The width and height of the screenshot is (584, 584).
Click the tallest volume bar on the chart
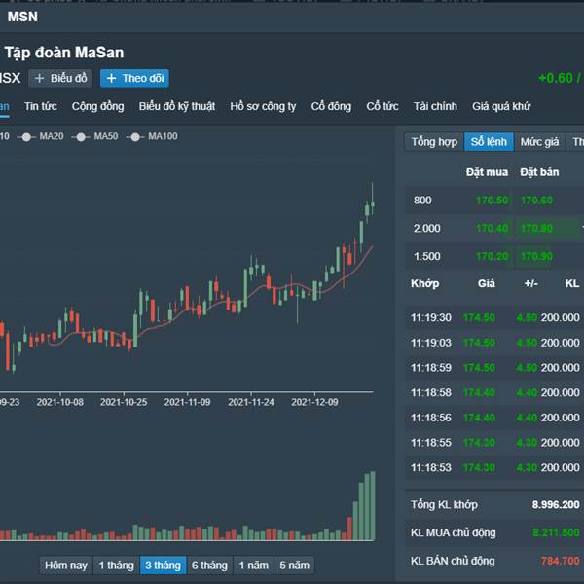coord(373,506)
